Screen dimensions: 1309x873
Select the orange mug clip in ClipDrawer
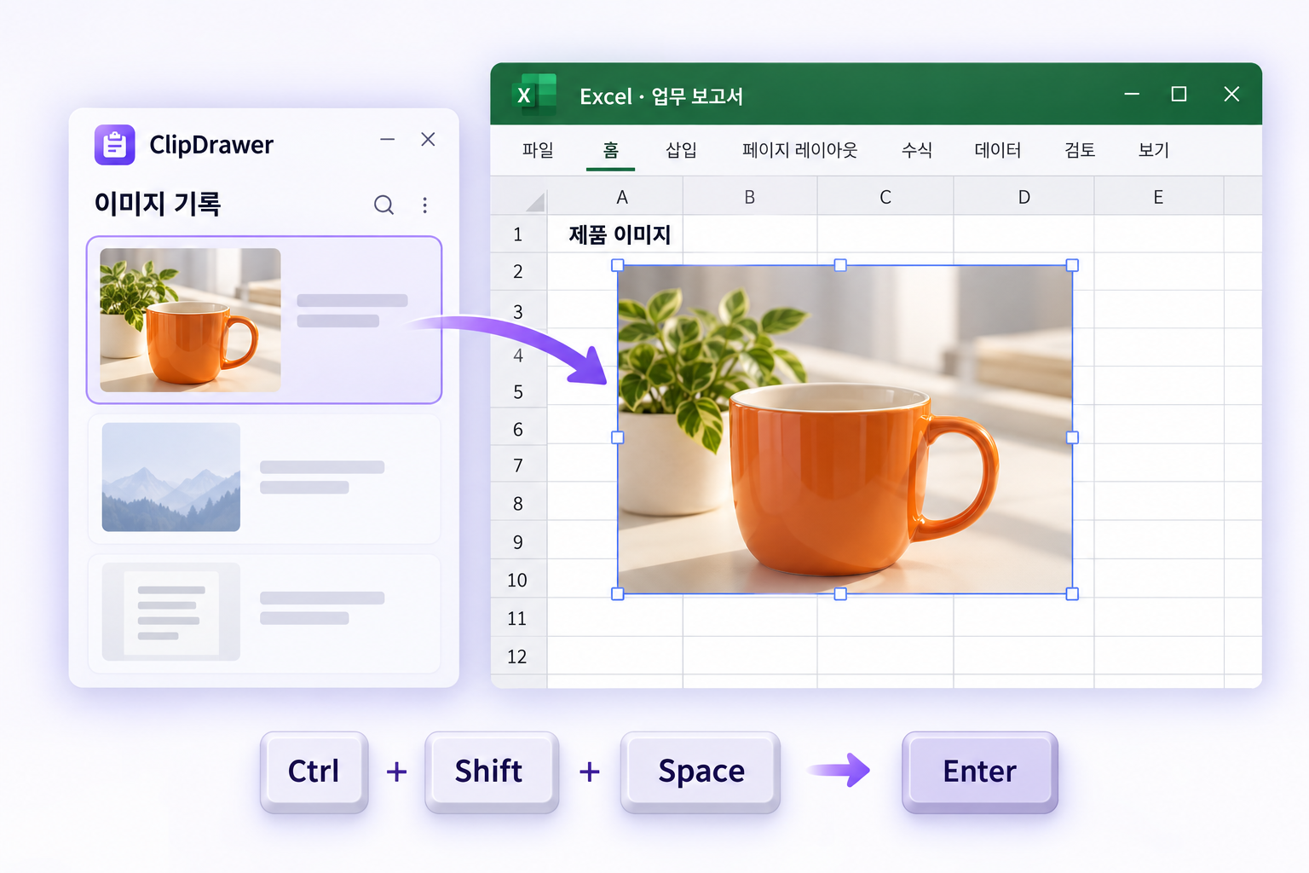(264, 320)
